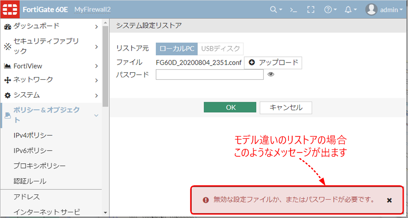Click the sidebar scrollbar thumb

click(x=105, y=67)
